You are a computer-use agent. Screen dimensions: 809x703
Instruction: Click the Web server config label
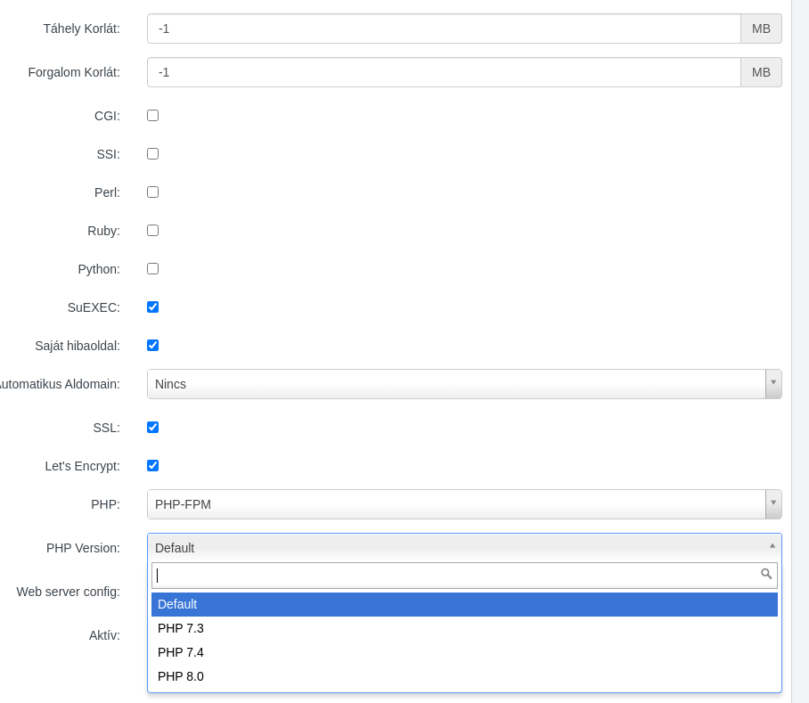tap(68, 592)
